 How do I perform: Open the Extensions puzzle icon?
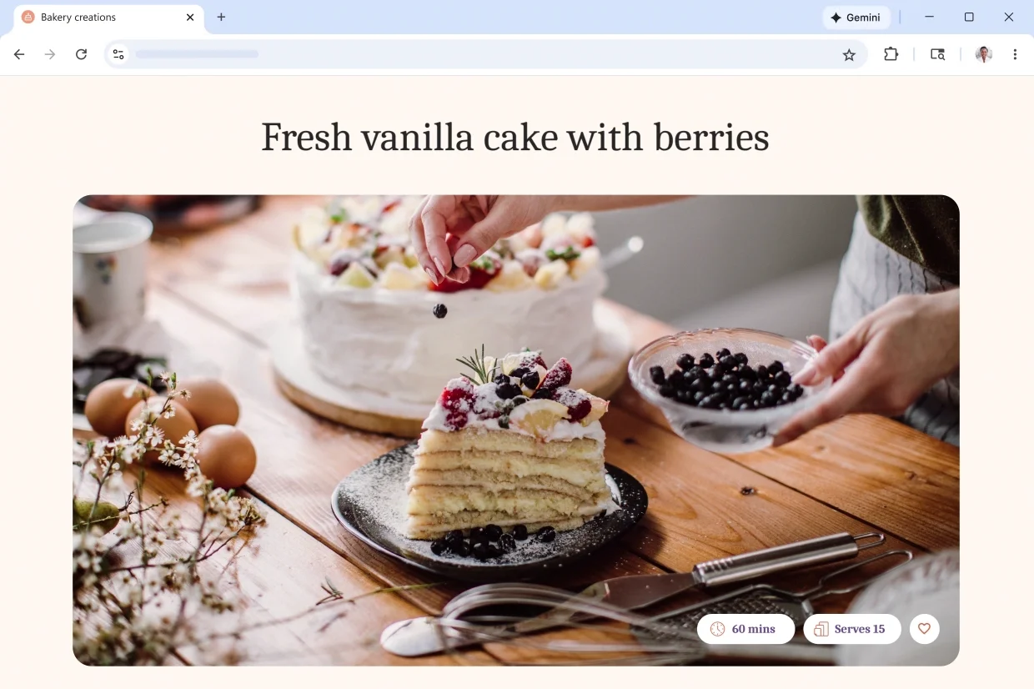pos(891,54)
